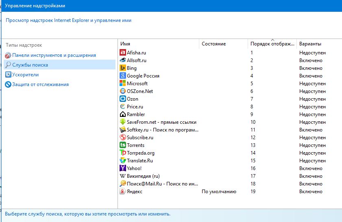Click the Yahoo! purple icon
Screen dimensions: 342x222
pos(123,168)
